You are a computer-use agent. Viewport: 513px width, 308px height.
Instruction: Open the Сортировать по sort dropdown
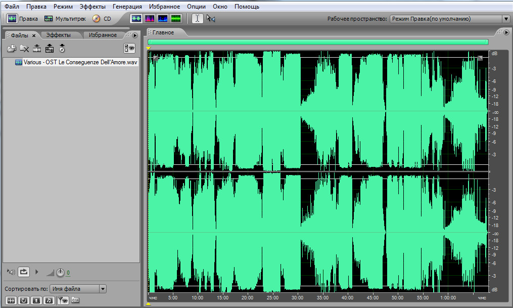click(x=103, y=289)
